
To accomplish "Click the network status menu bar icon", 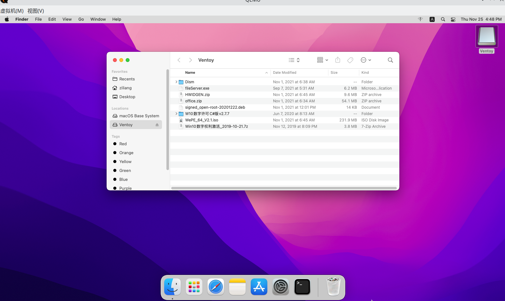I will [x=420, y=19].
